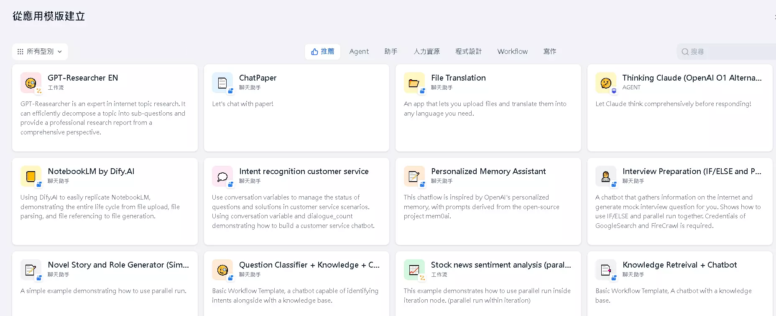Click the NotebookLM by Dify.AI notebook icon
Screen dimensions: 776x316
pos(31,176)
